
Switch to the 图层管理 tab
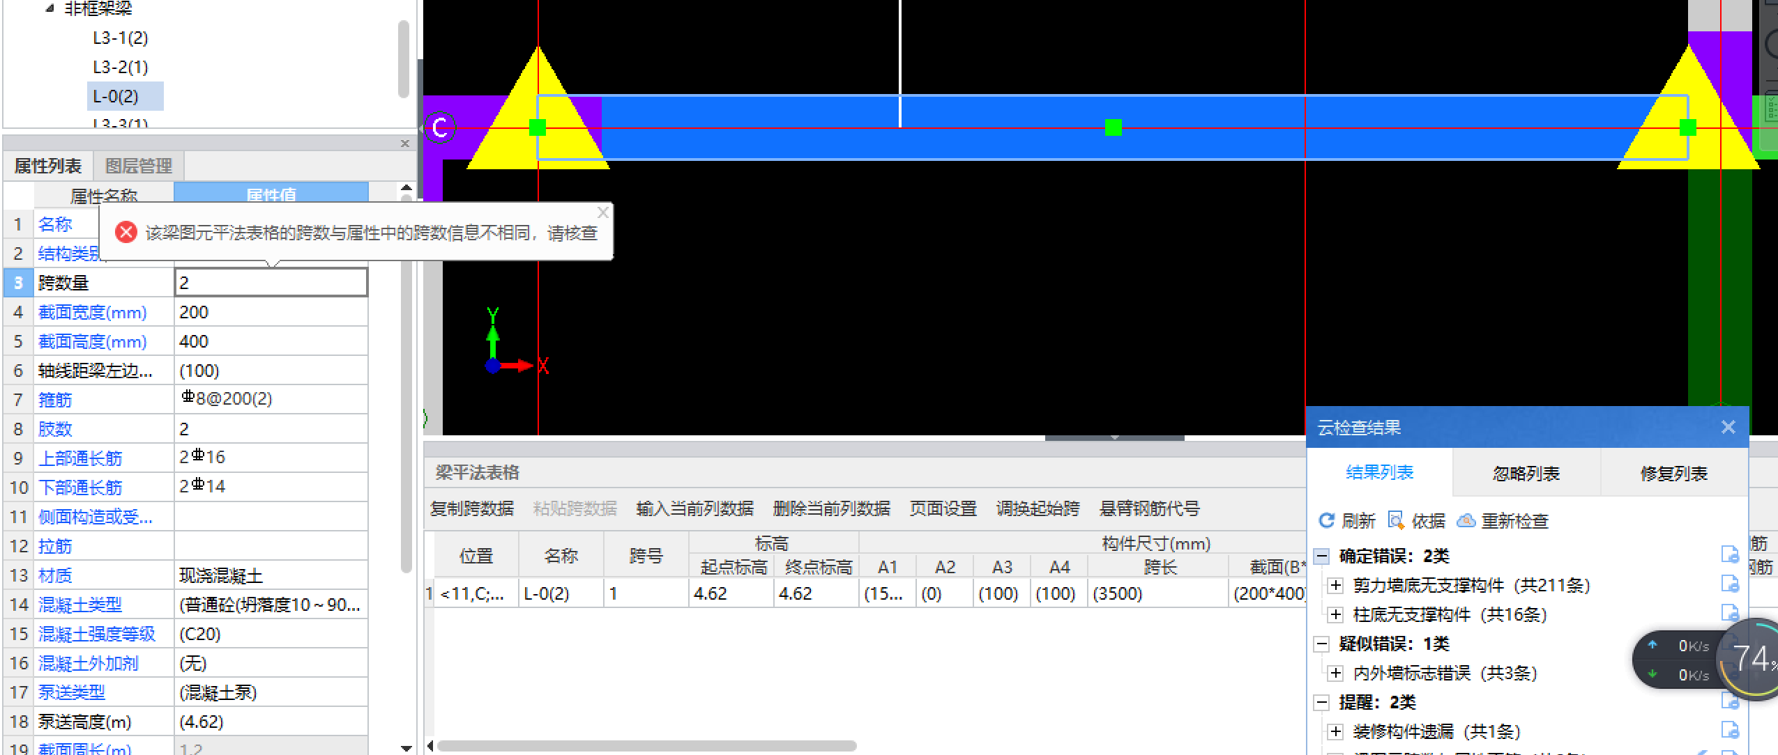[x=138, y=166]
